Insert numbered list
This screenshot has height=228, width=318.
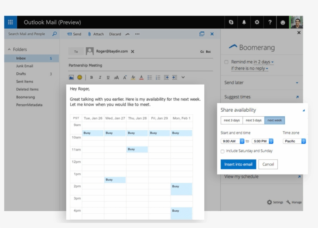[158, 77]
